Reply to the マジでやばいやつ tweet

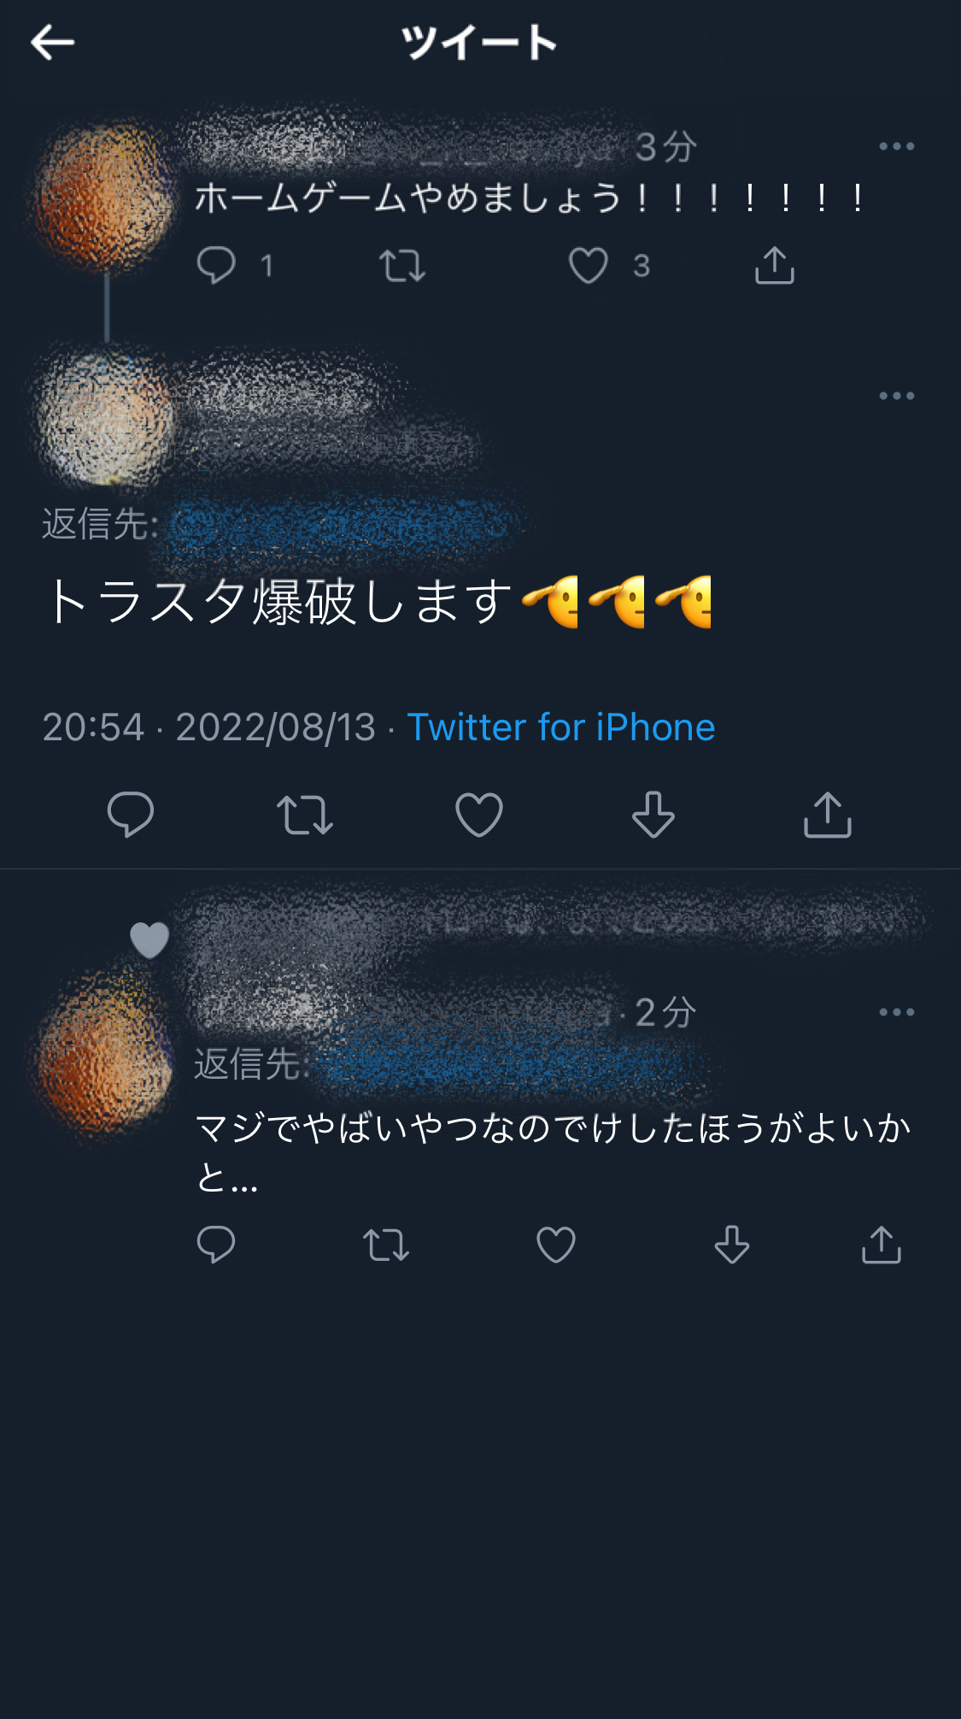coord(215,1245)
